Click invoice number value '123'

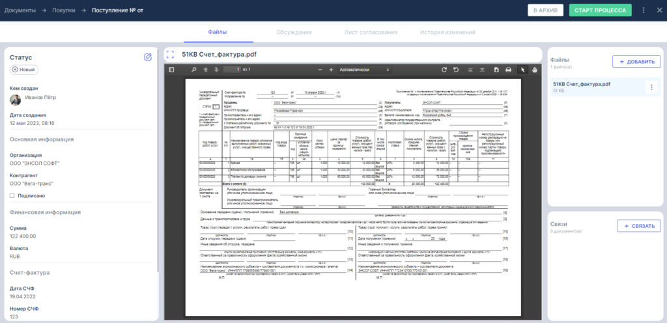(14, 316)
